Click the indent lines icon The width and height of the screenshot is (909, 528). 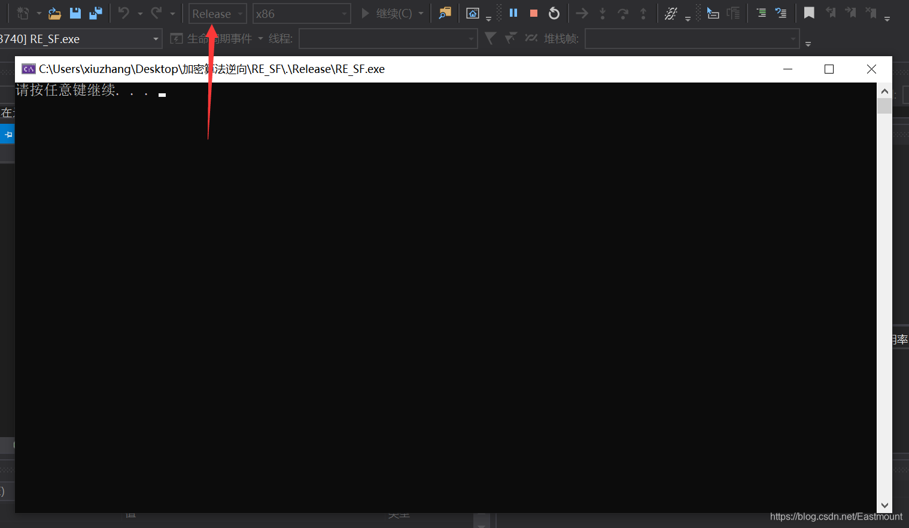click(761, 13)
